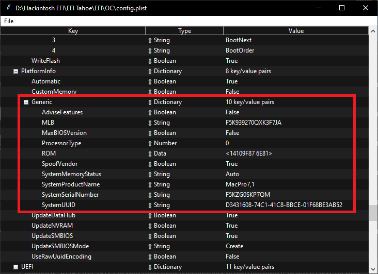Collapse the PlatformInfo dictionary

[x=15, y=72]
